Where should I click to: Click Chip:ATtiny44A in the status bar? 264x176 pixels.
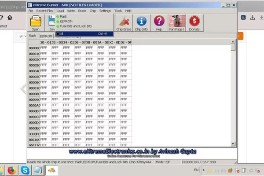(x=142, y=162)
